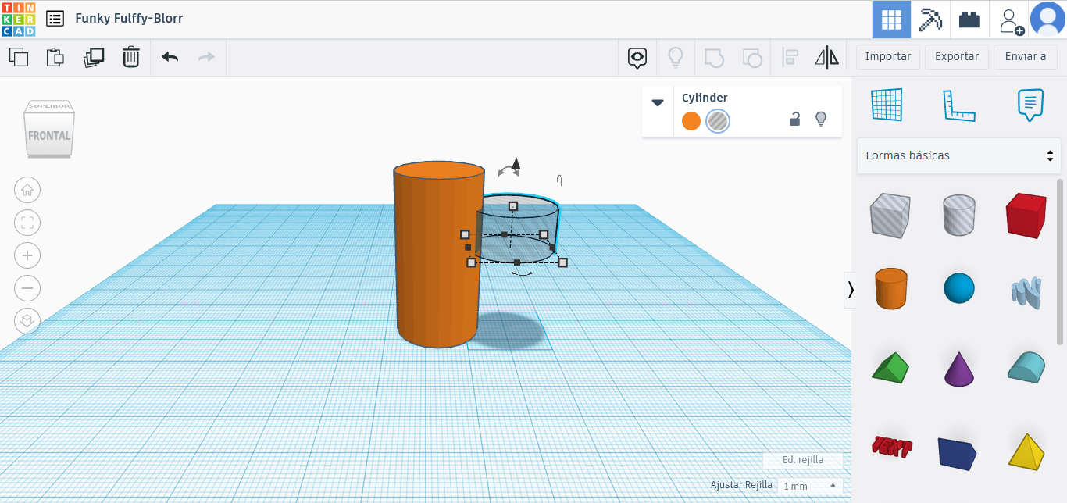Image resolution: width=1067 pixels, height=503 pixels.
Task: Click the top white height handle
Action: click(513, 206)
